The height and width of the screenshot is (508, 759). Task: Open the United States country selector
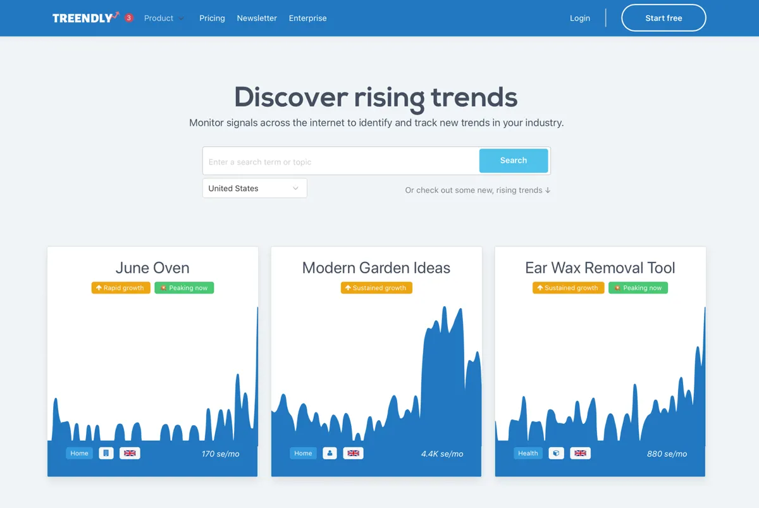coord(254,189)
